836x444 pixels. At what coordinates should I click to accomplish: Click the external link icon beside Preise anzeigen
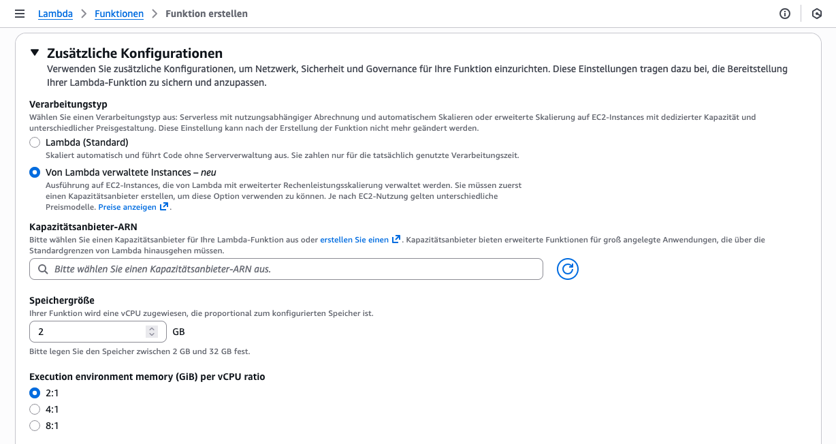click(x=164, y=207)
